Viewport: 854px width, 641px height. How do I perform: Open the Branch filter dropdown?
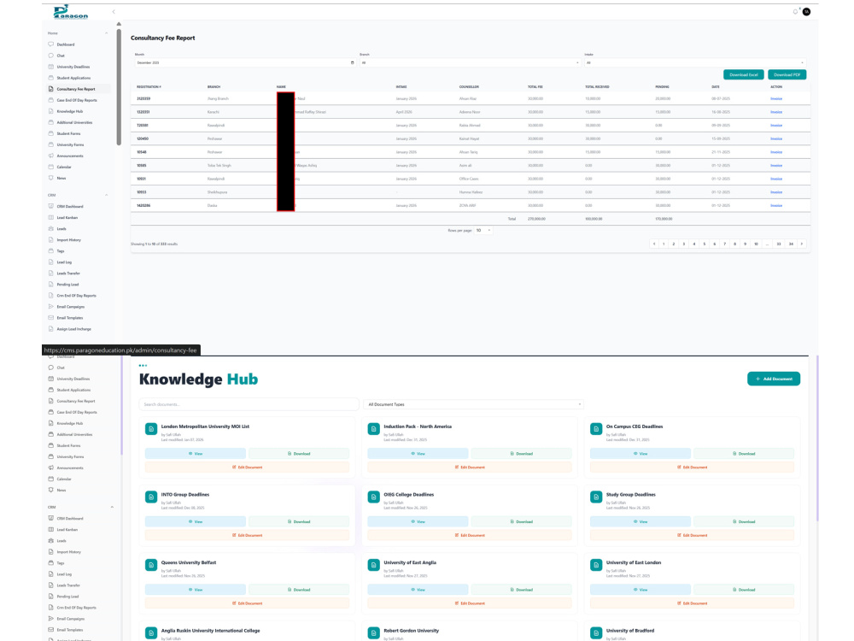click(x=470, y=62)
